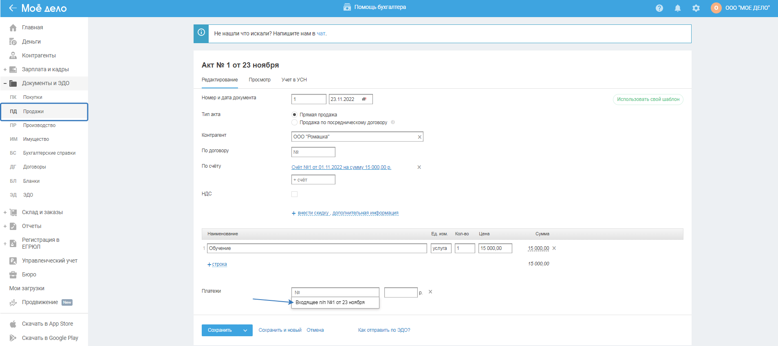This screenshot has width=778, height=346.
Task: Click the Наименование field containing Обучение
Action: point(317,248)
